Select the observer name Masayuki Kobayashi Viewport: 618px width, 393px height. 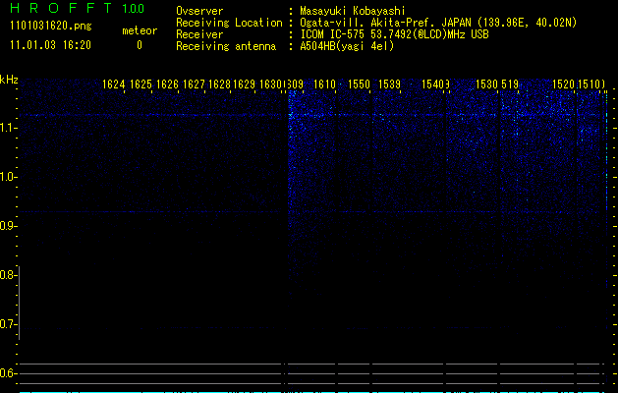coord(353,11)
